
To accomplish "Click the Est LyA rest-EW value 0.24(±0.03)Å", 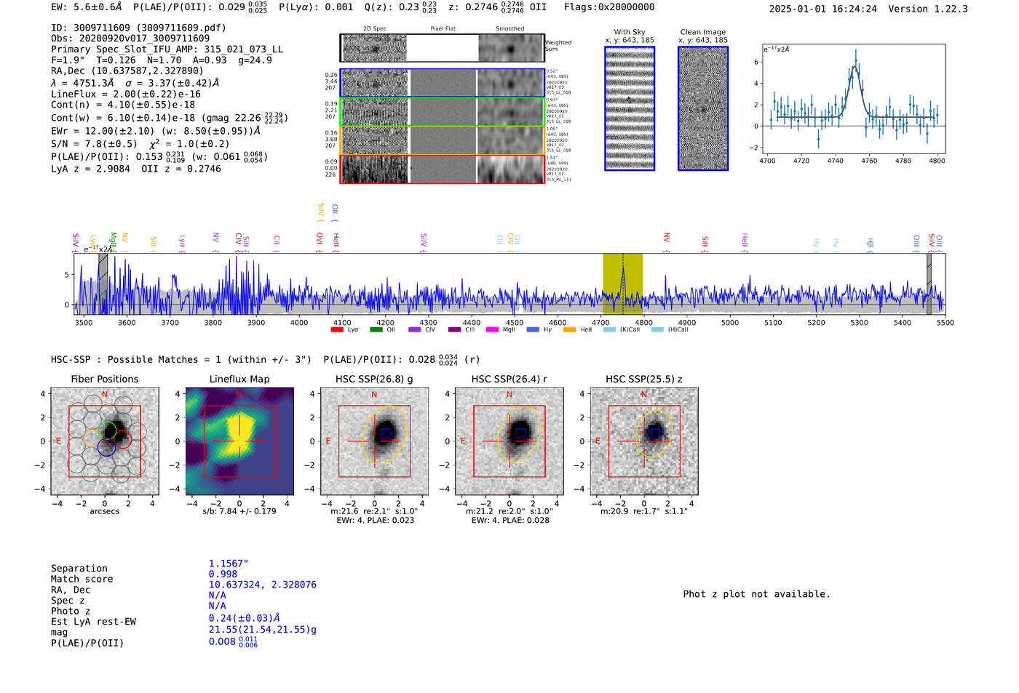I will click(x=245, y=619).
